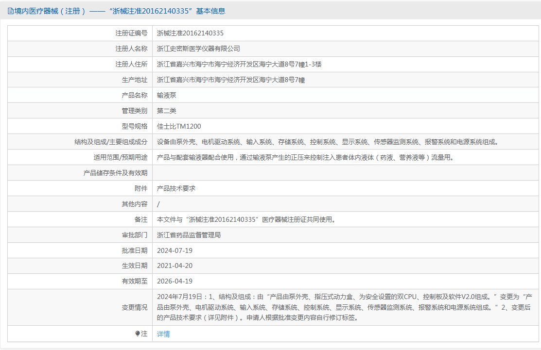Click the 型号规格 label

coord(135,126)
